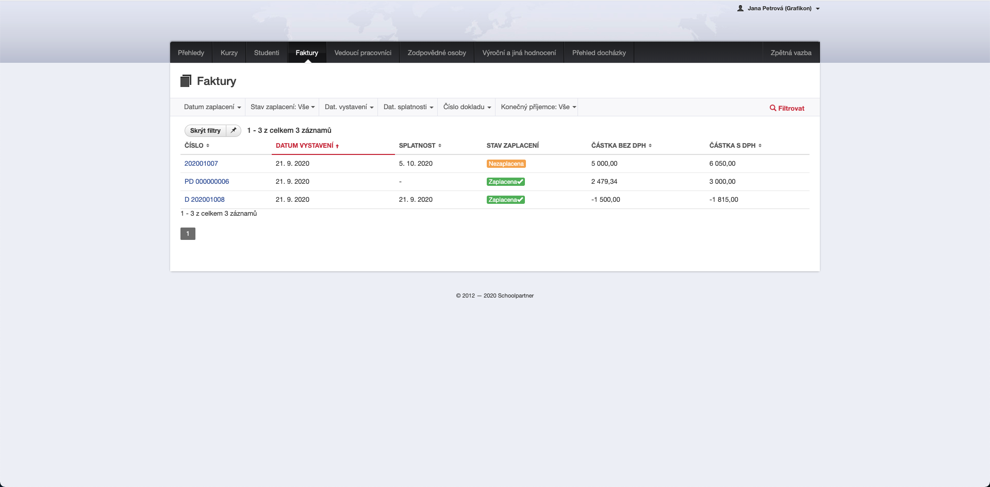990x487 pixels.
Task: Open Přehled docházky tab
Action: click(x=599, y=53)
